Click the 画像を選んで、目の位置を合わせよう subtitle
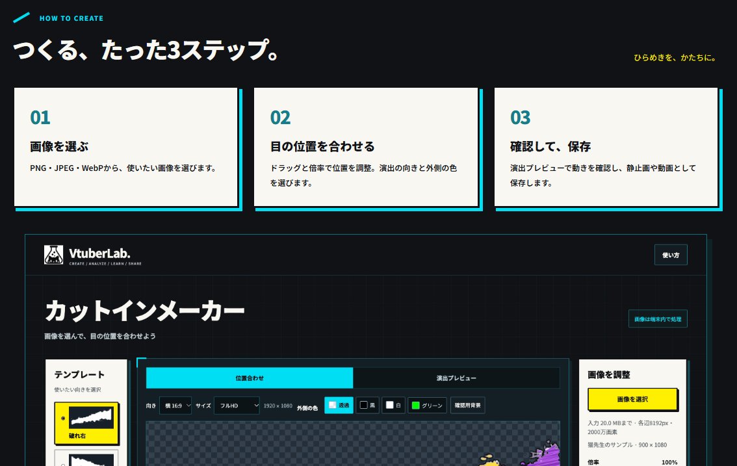Viewport: 737px width, 466px height. [x=100, y=336]
